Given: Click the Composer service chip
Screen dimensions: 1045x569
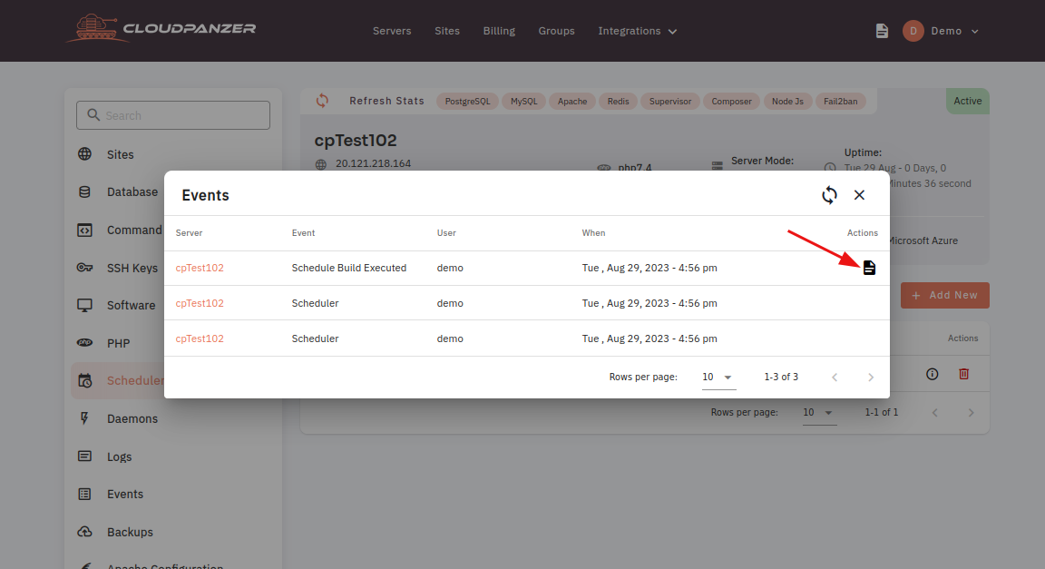Looking at the screenshot, I should click(x=731, y=102).
